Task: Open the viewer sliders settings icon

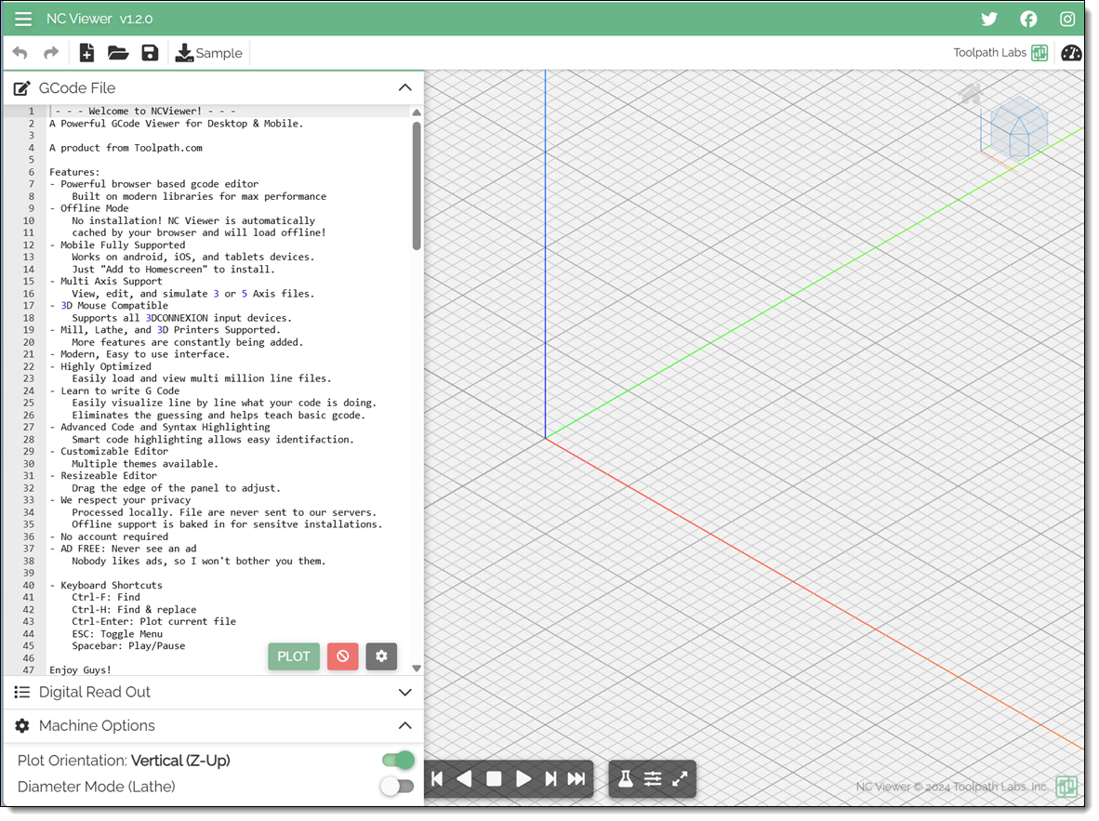Action: (654, 779)
